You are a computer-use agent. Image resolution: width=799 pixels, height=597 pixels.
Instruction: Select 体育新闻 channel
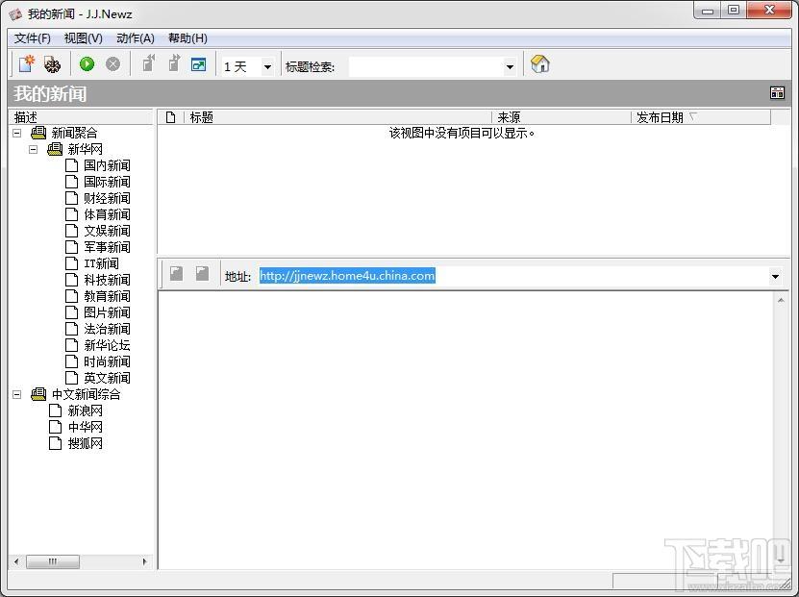click(107, 214)
